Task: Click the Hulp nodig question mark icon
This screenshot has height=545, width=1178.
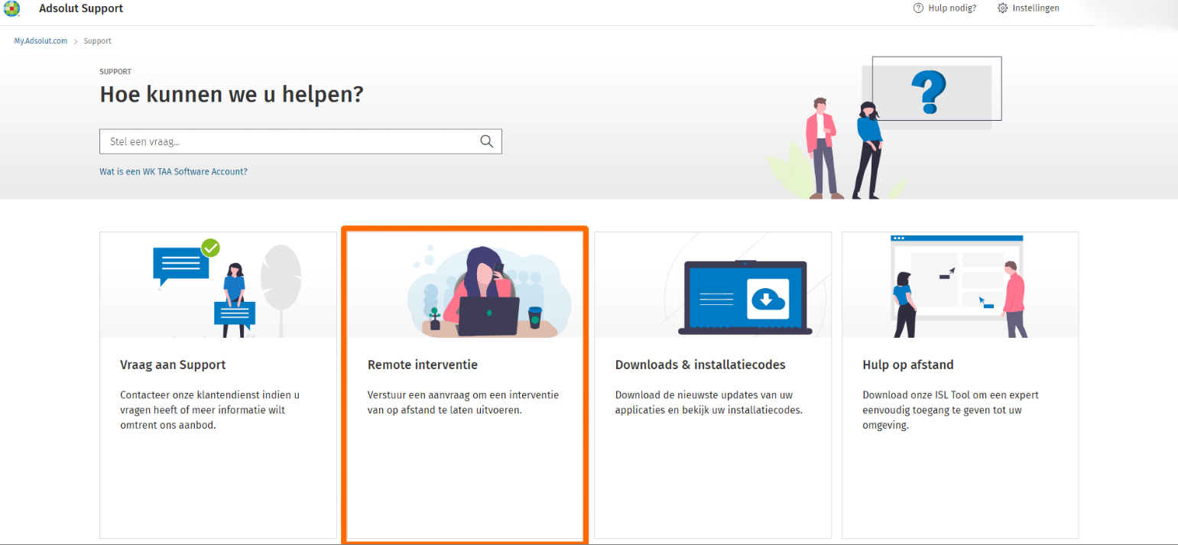Action: point(918,8)
